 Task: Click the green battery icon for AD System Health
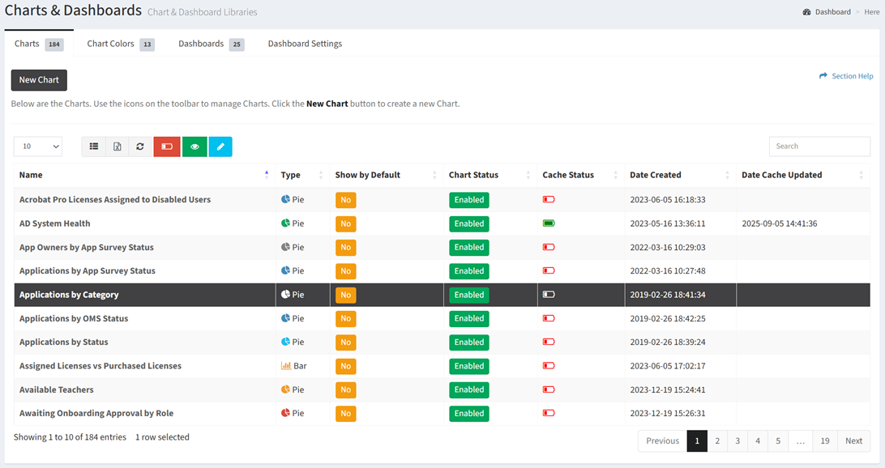pyautogui.click(x=549, y=223)
